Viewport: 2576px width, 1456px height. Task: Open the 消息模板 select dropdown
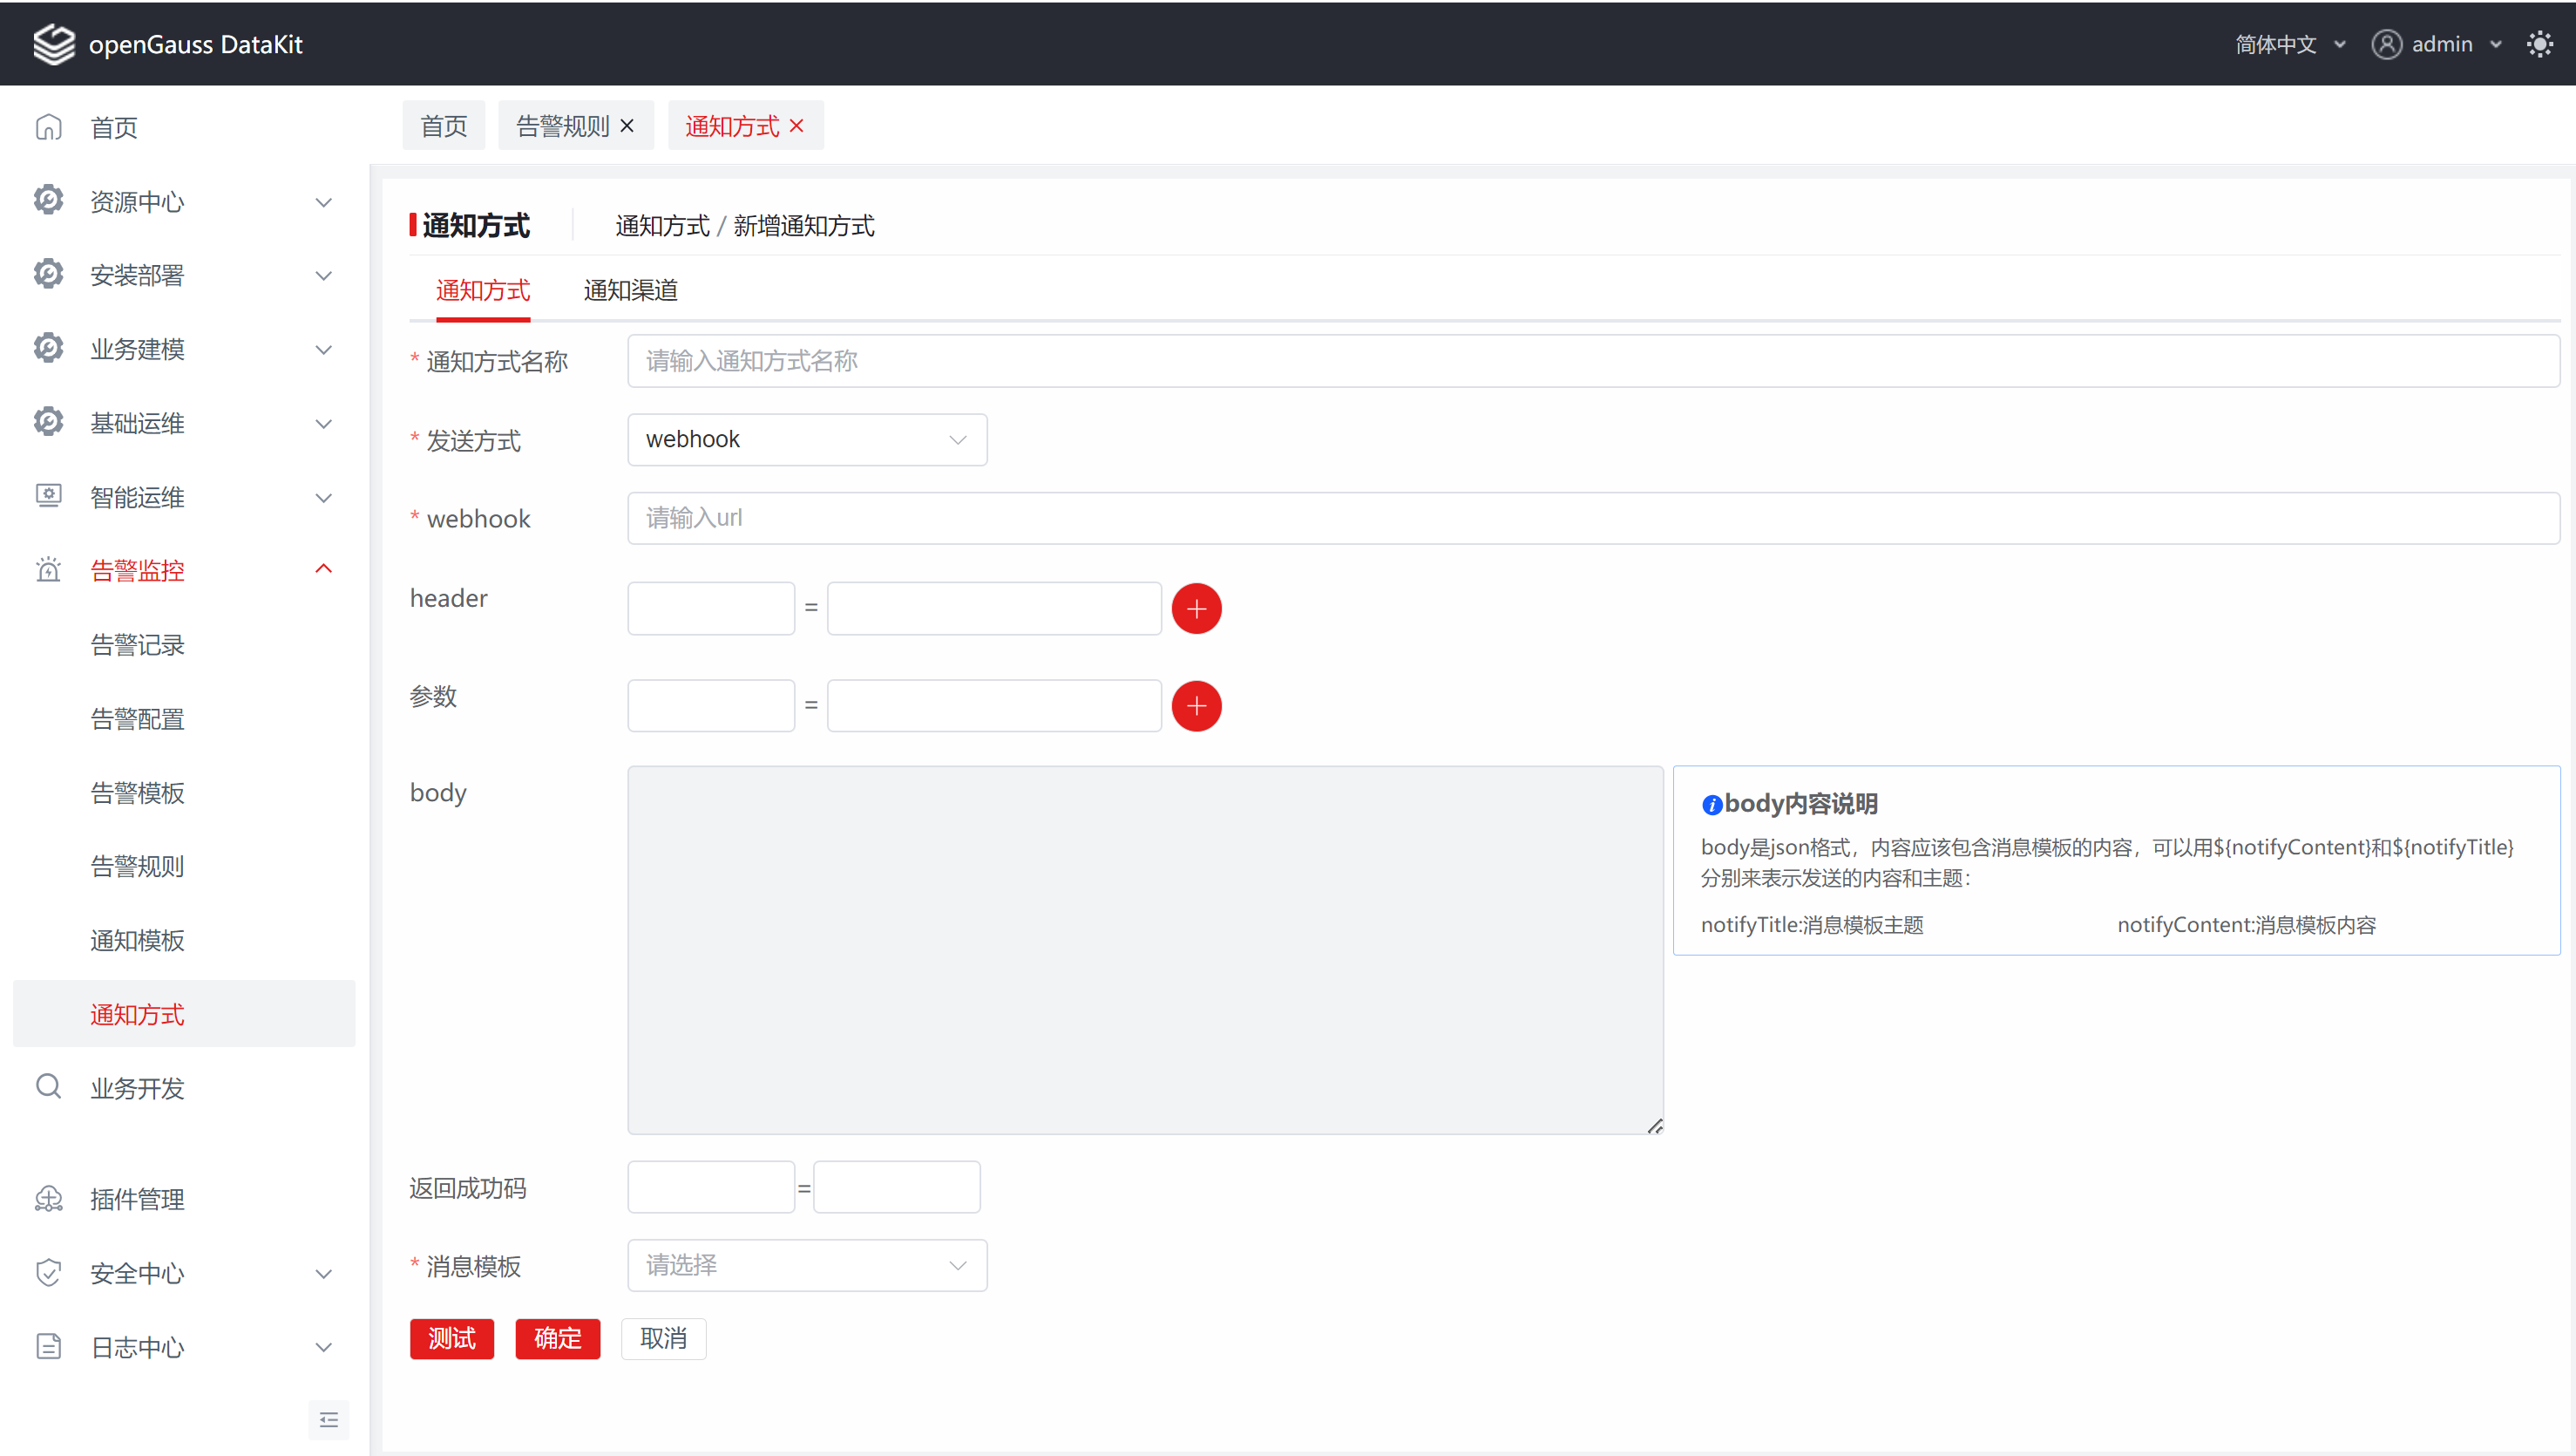[807, 1266]
